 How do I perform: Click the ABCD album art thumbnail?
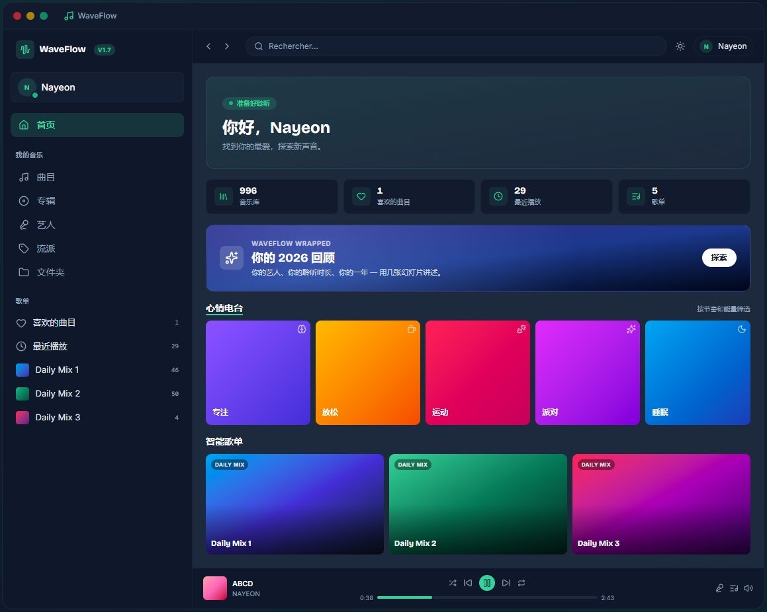coord(215,588)
